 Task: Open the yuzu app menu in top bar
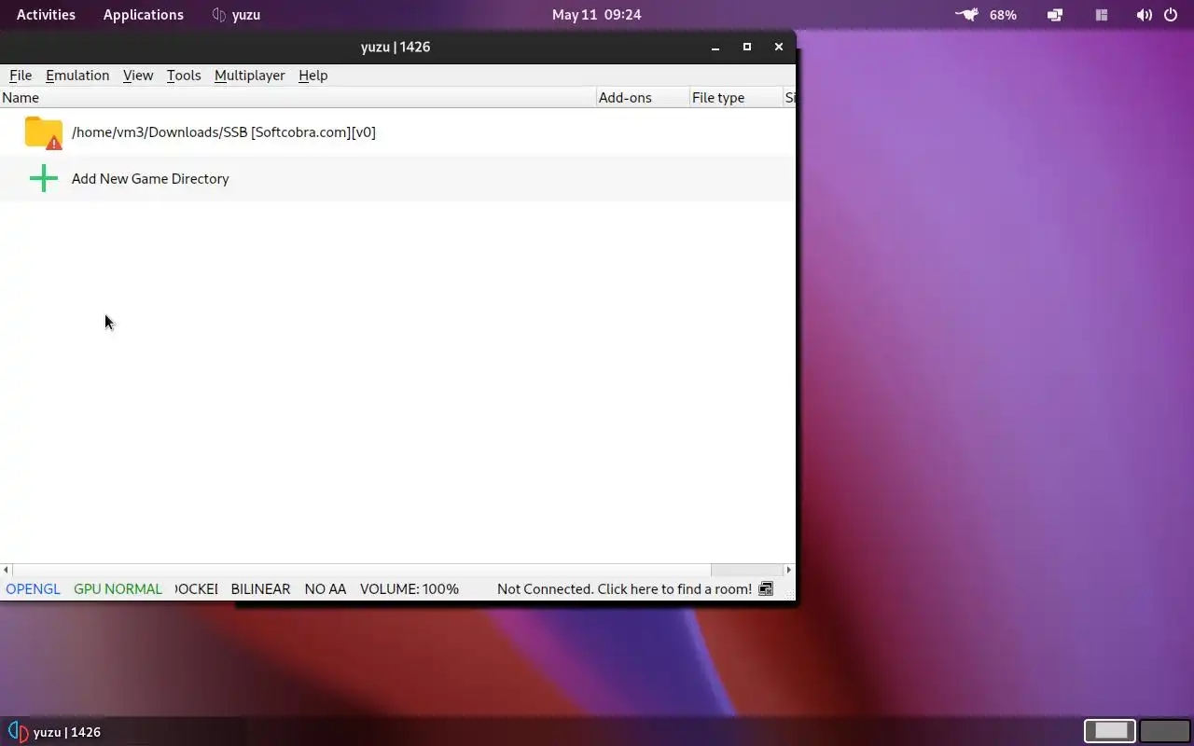tap(236, 15)
